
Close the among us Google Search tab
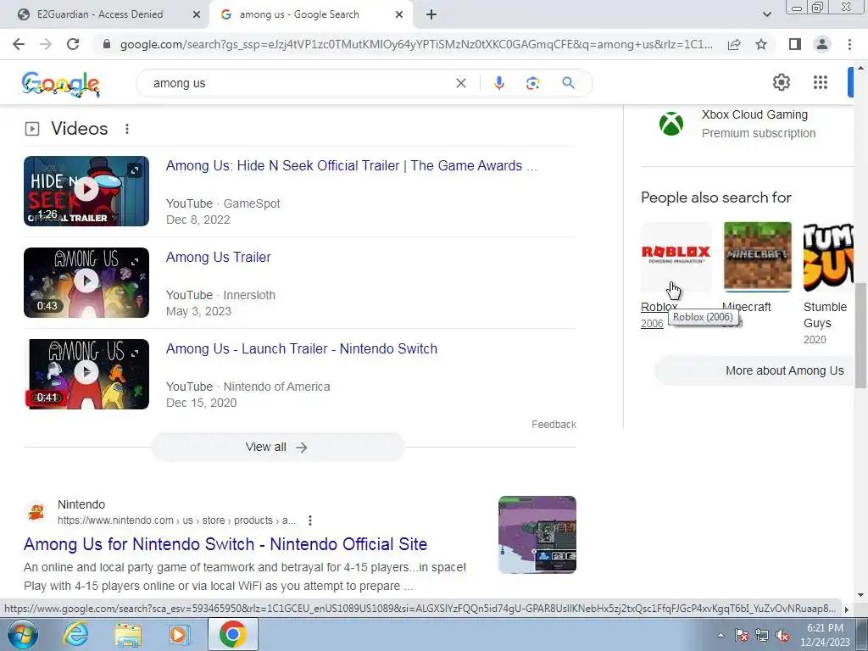(399, 15)
